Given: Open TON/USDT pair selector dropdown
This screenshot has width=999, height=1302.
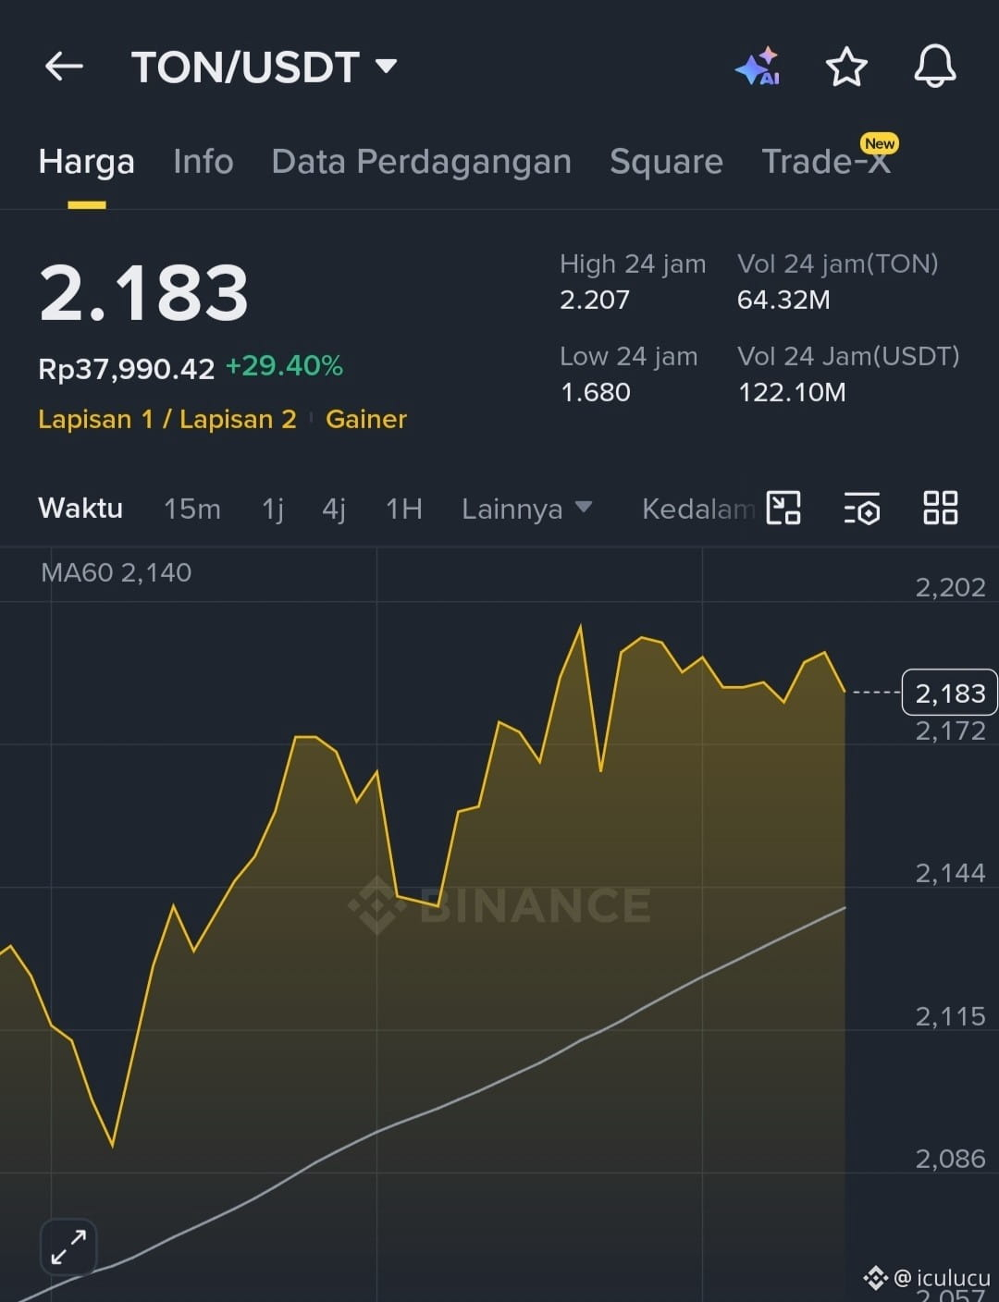Looking at the screenshot, I should tap(265, 67).
